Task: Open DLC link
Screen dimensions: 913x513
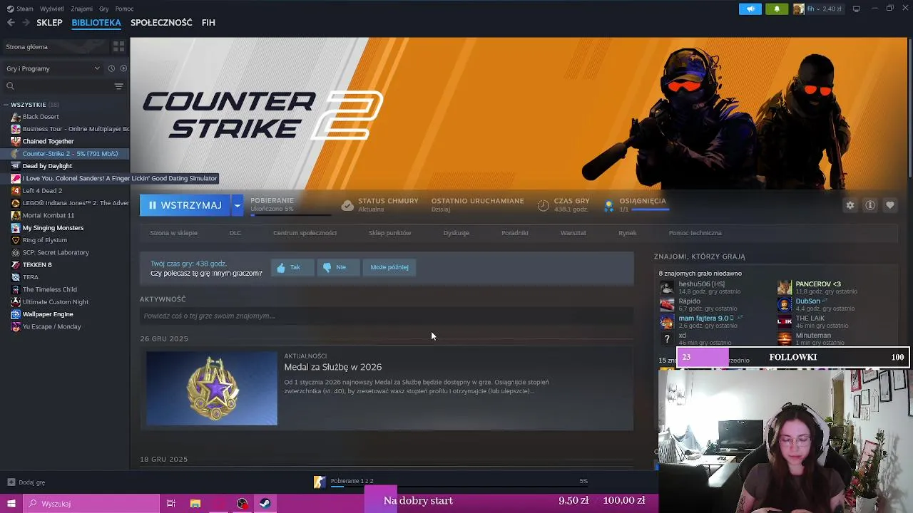Action: pos(235,233)
